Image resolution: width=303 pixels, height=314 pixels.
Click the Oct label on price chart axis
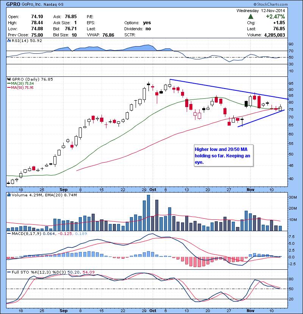click(153, 190)
